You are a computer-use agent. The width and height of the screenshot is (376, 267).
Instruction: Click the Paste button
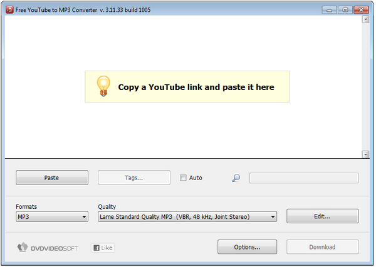[51, 178]
